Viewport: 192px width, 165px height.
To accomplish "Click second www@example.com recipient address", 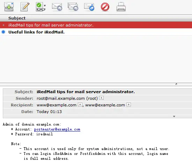I will [105, 105].
